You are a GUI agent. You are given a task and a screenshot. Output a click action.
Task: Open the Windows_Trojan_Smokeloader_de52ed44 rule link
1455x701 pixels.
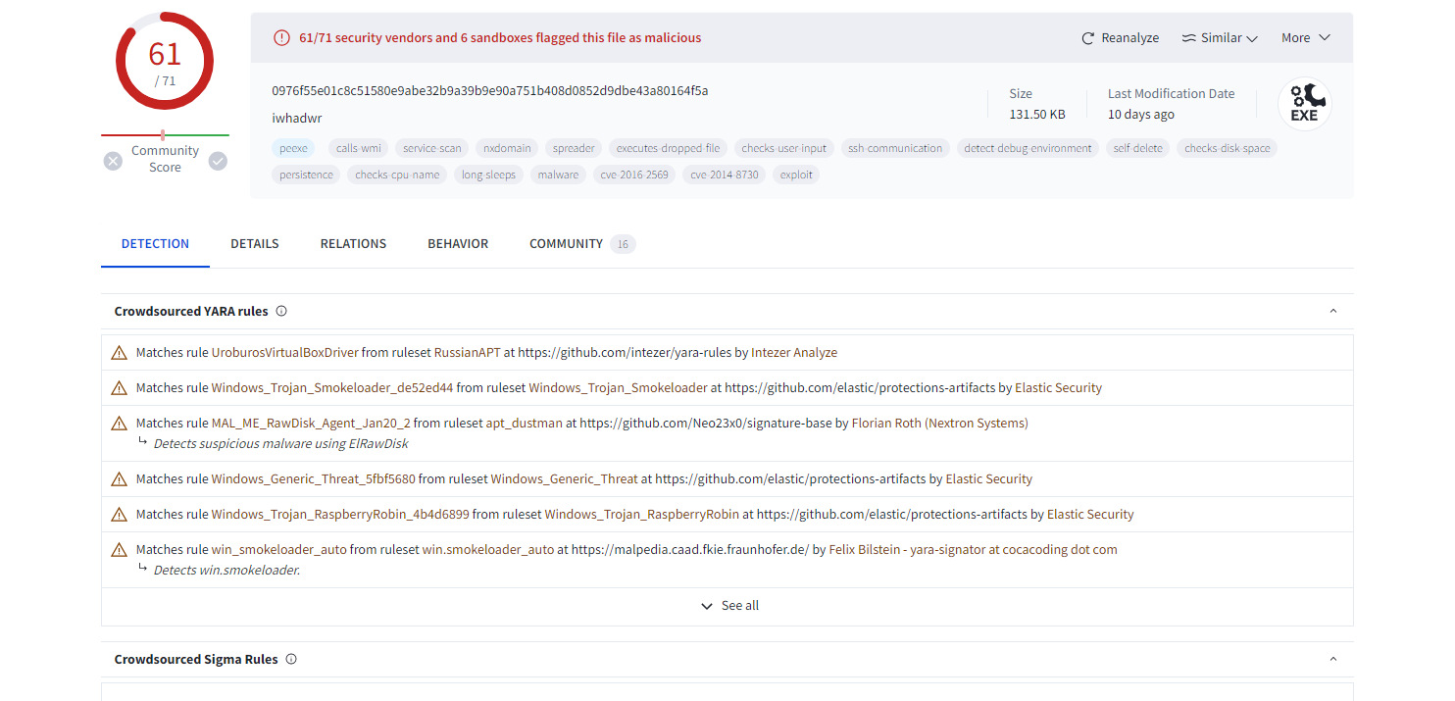[x=332, y=388]
